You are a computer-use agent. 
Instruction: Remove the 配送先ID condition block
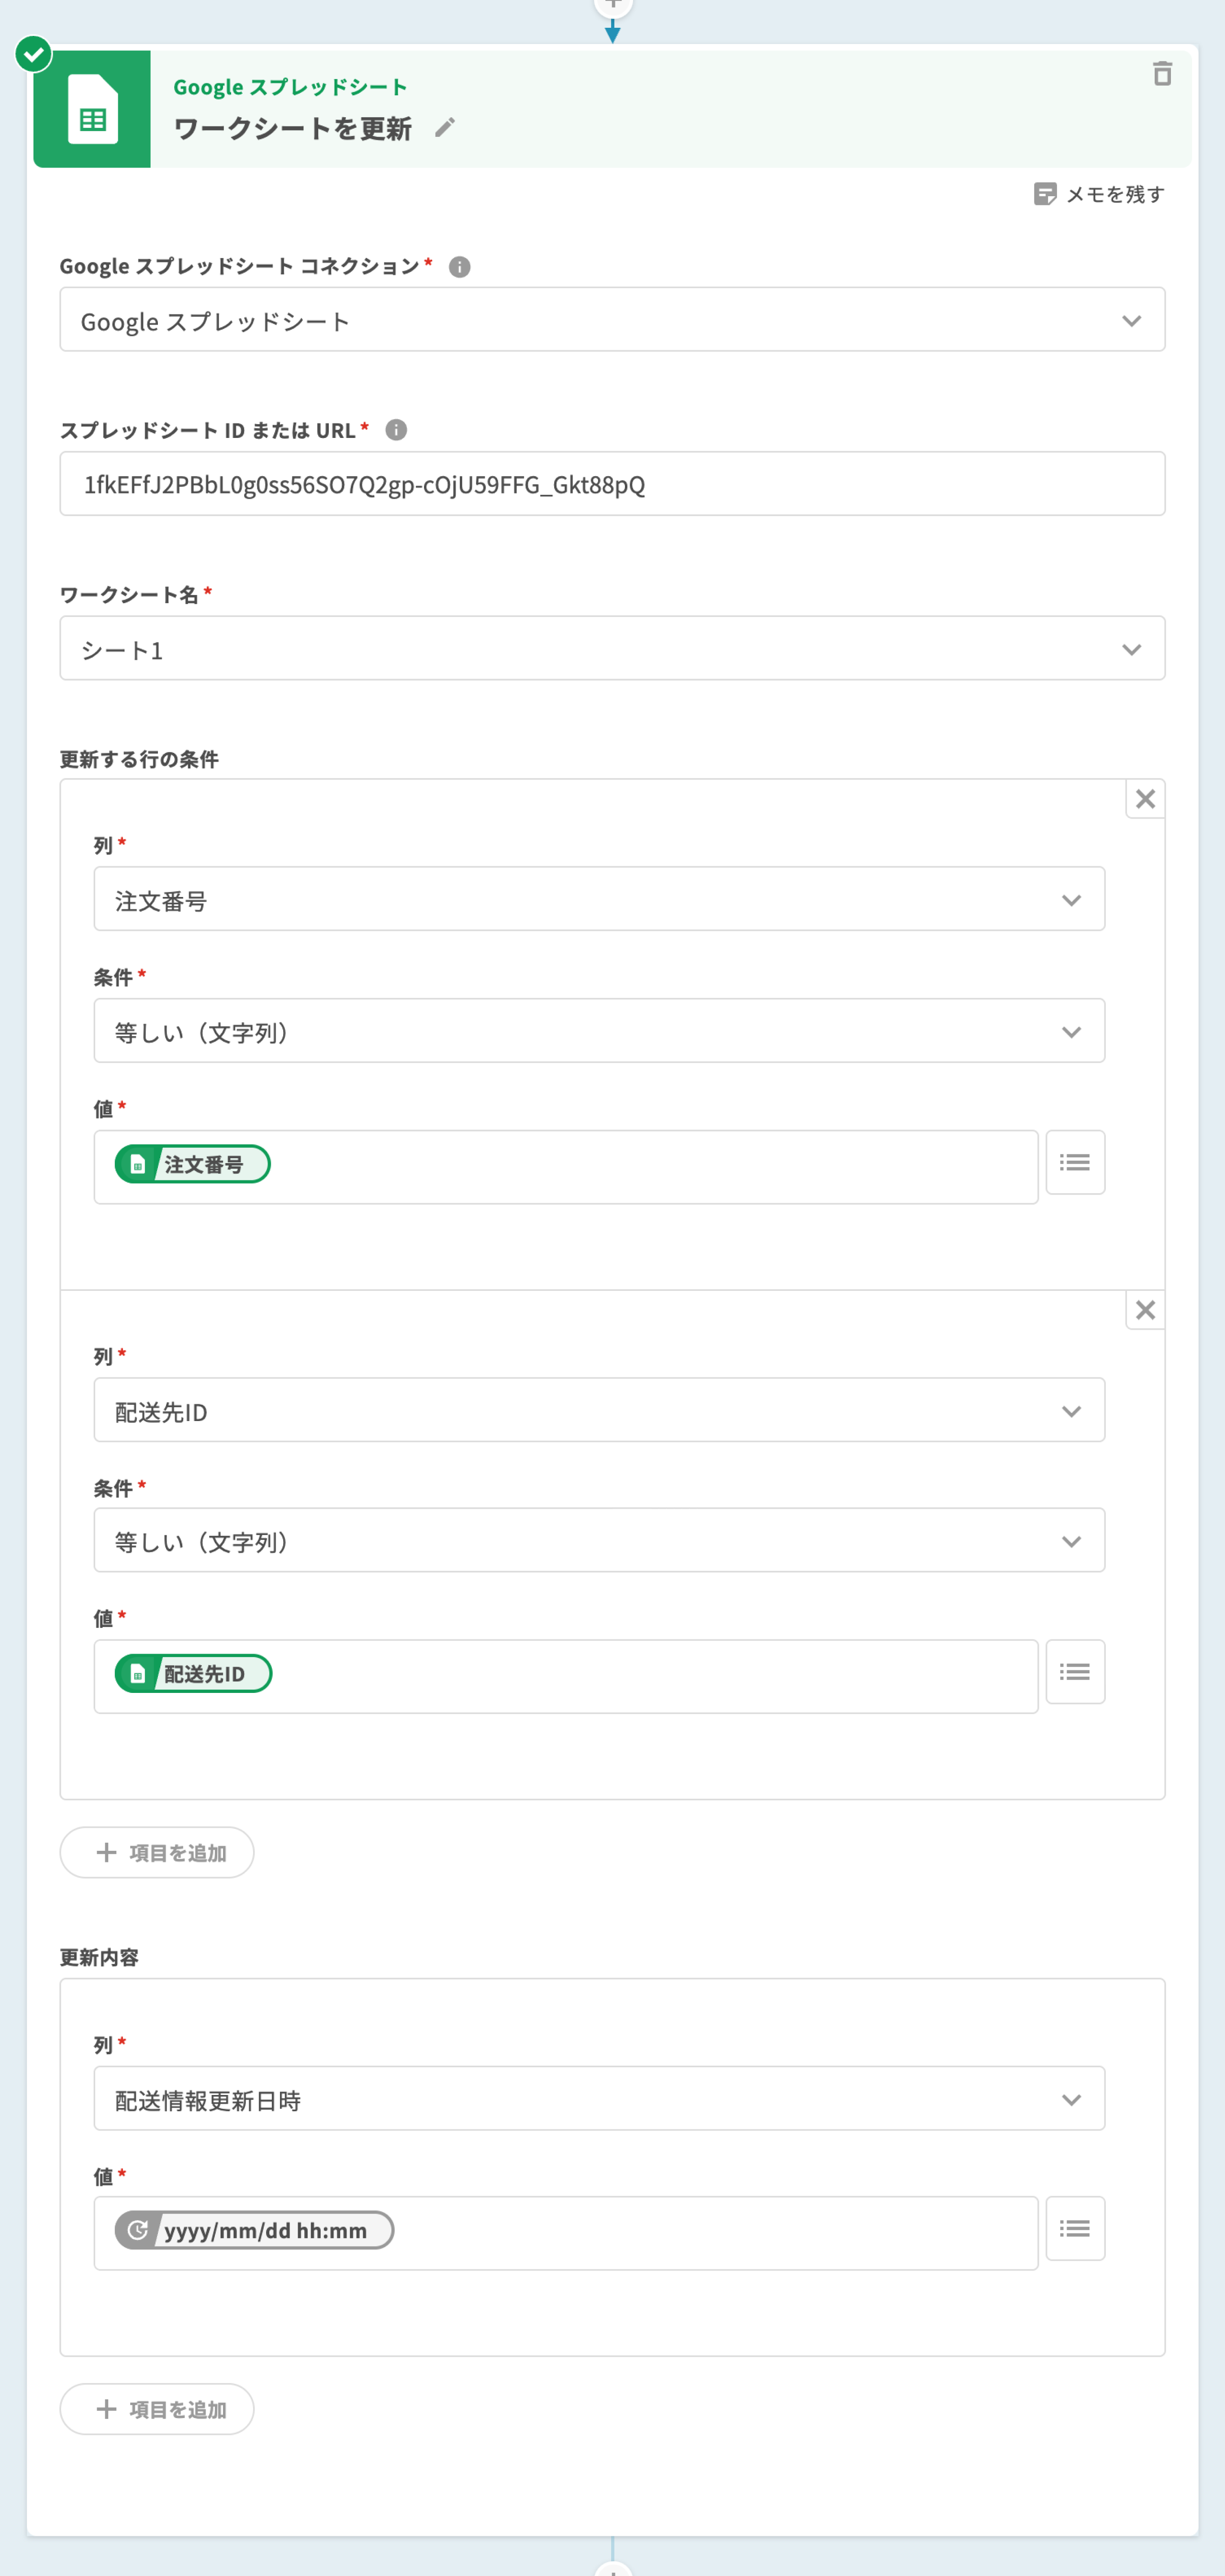pos(1145,1310)
